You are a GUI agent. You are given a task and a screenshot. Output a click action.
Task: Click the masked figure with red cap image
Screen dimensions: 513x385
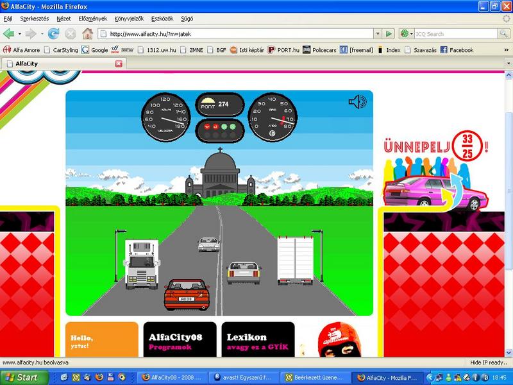(341, 340)
